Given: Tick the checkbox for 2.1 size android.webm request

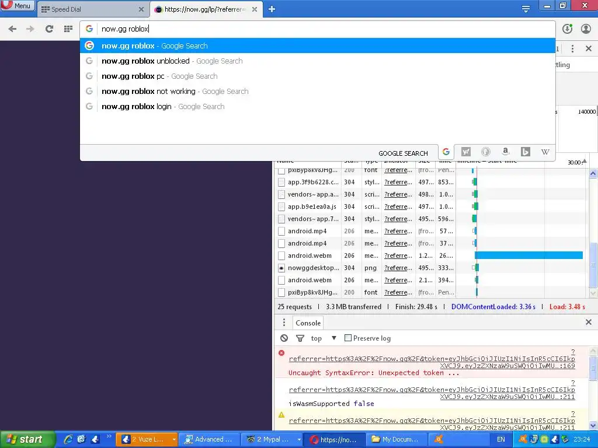Looking at the screenshot, I should pos(281,280).
